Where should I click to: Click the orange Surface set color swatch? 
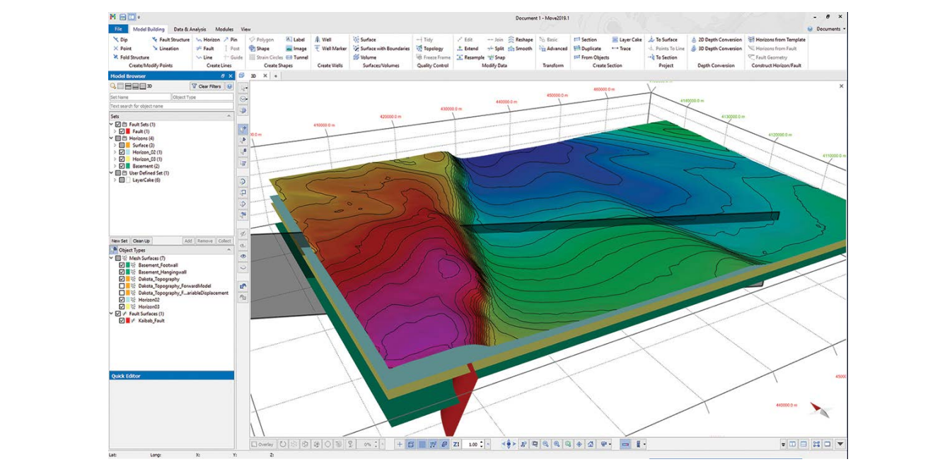pyautogui.click(x=128, y=145)
